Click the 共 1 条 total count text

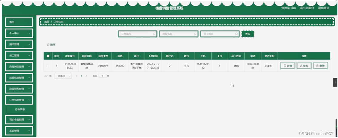click(x=48, y=76)
